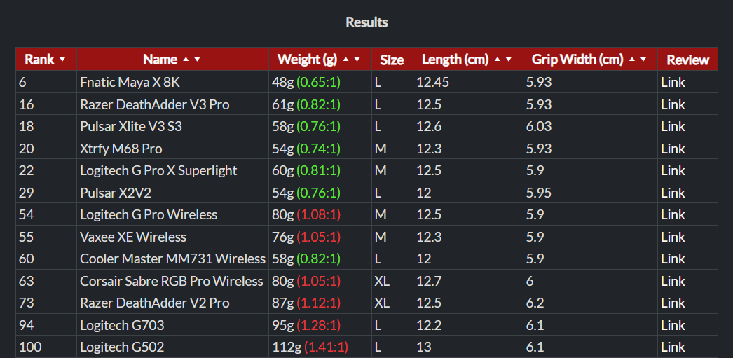Open review Link for Pulsar Xlite V3 S3
733x358 pixels.
[673, 127]
